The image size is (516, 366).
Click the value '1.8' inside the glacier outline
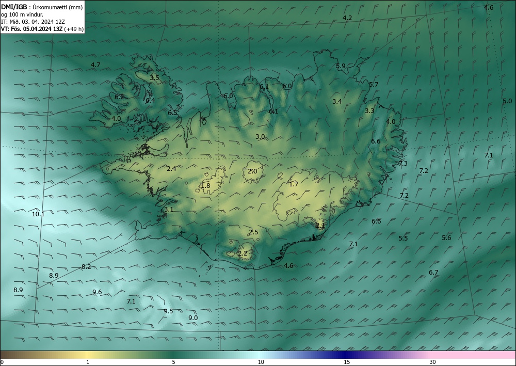pos(205,186)
